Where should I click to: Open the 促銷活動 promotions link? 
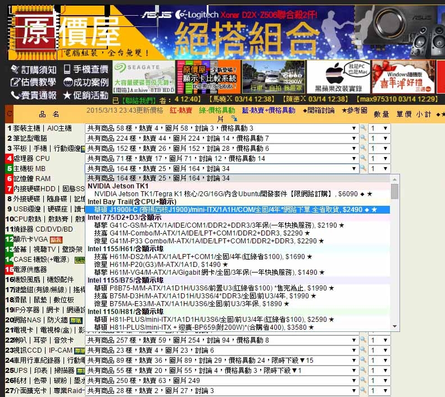pyautogui.click(x=86, y=95)
